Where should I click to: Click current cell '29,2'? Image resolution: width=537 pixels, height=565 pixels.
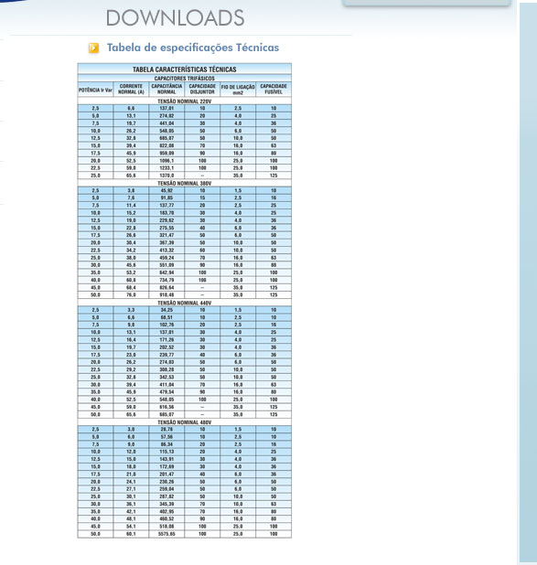tap(131, 369)
